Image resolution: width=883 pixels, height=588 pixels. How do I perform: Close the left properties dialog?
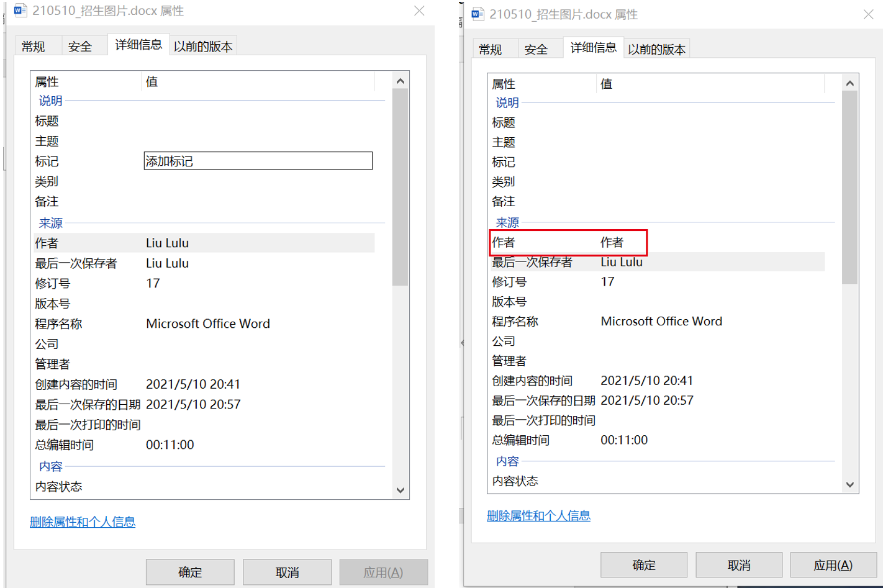tap(419, 11)
